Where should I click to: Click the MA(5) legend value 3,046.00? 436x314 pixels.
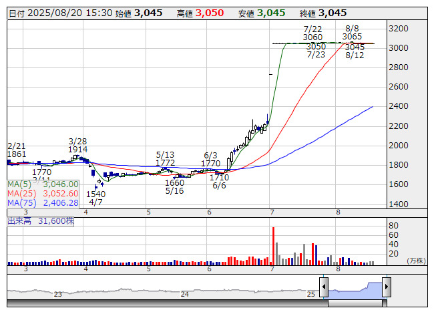click(61, 184)
